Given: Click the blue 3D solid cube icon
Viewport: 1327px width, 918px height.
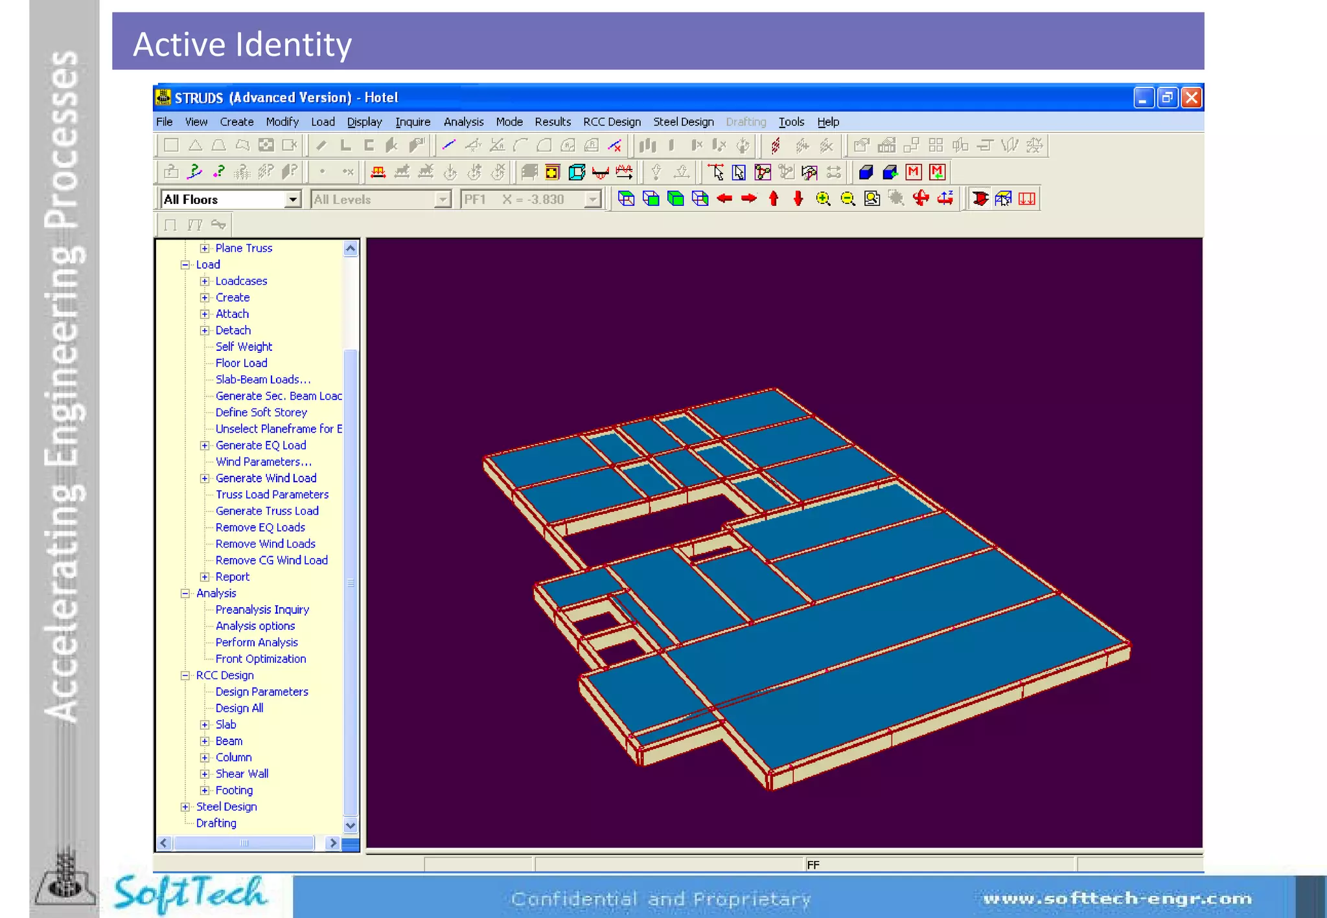Looking at the screenshot, I should tap(866, 172).
